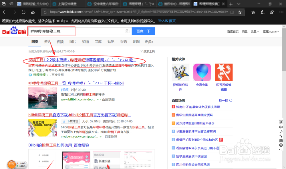Viewport: 286px width, 169px height.
Task: Open the favorites hub icon
Action: click(253, 12)
